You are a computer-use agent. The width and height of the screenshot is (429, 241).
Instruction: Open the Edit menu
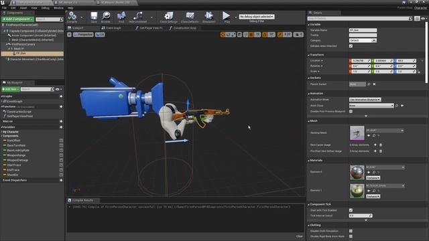(x=13, y=8)
